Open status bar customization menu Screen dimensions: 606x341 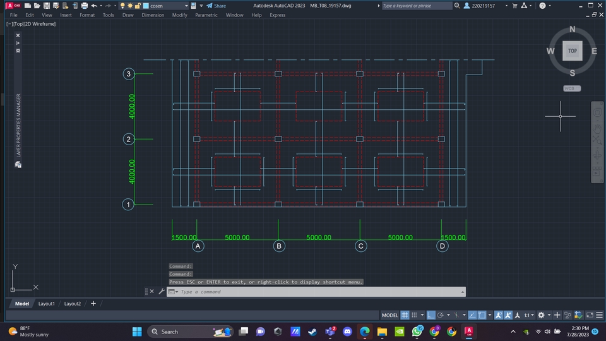[600, 315]
